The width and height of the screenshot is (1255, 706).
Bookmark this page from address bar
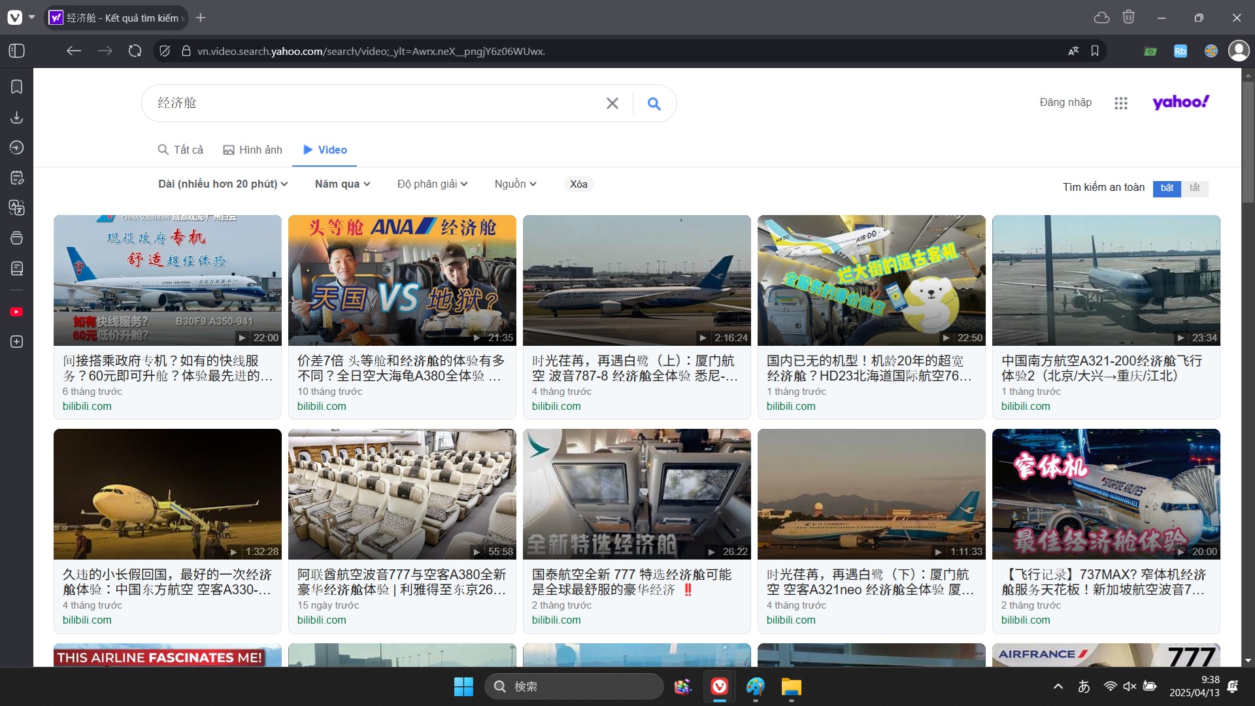pos(1095,51)
